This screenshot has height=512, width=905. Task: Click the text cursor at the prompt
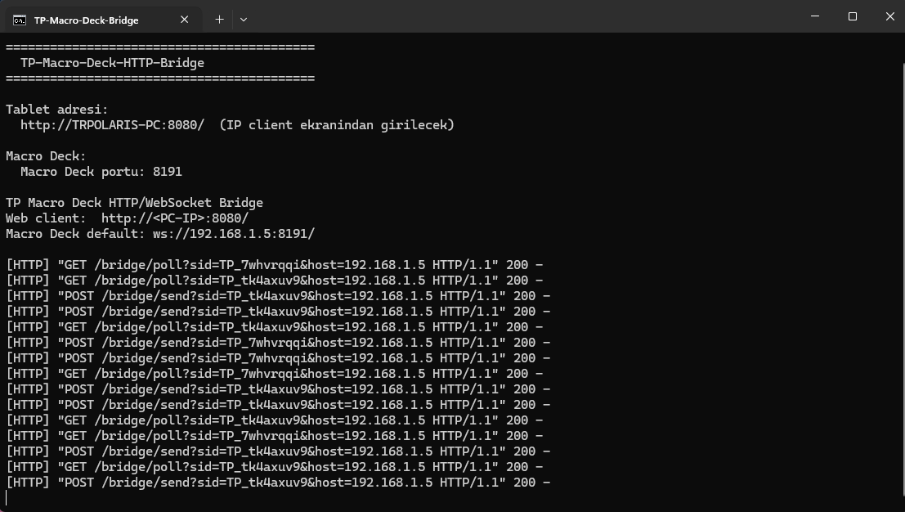pos(7,498)
